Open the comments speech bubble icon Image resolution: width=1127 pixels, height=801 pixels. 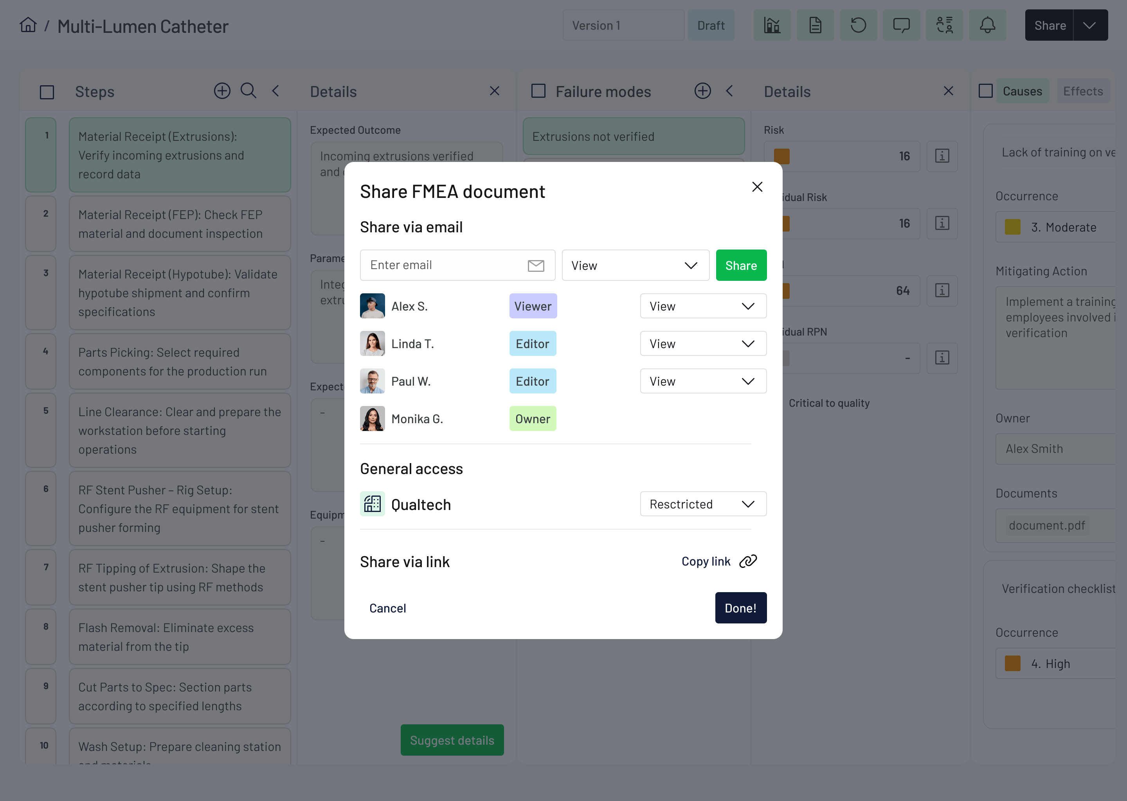(901, 25)
